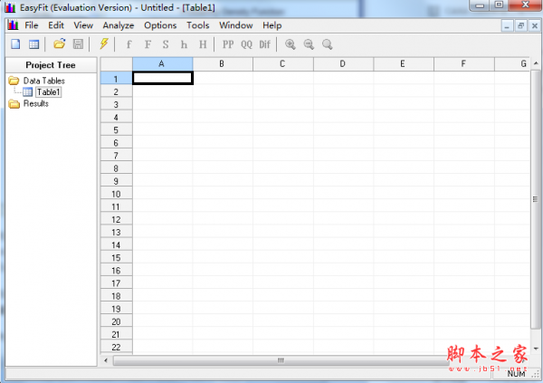Open the Tools menu
This screenshot has width=543, height=383.
[x=197, y=25]
